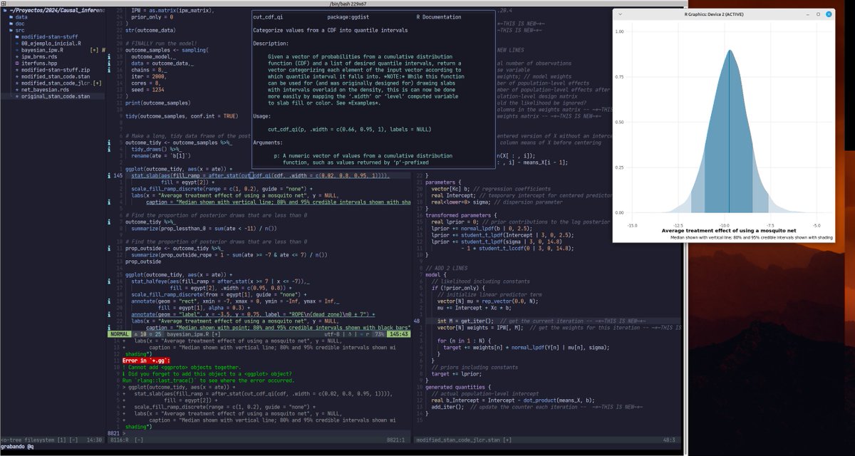Click the info count 25 in the statusline

point(154,334)
